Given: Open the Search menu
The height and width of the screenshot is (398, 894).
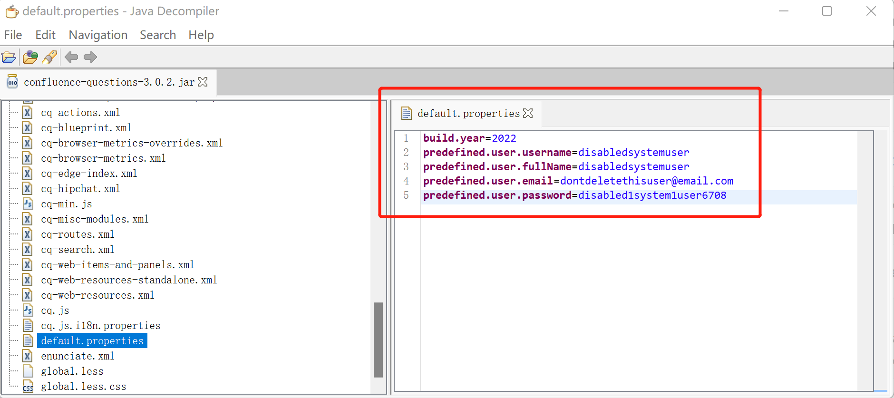Looking at the screenshot, I should tap(158, 35).
